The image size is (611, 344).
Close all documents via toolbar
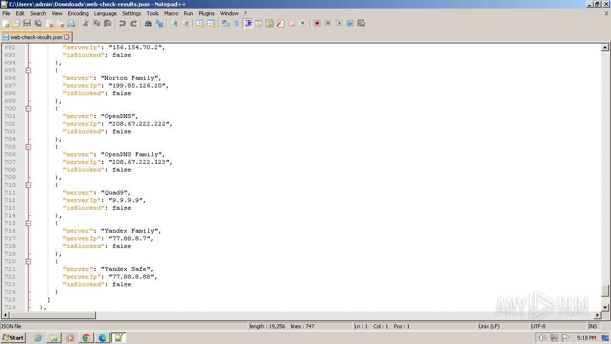click(60, 23)
